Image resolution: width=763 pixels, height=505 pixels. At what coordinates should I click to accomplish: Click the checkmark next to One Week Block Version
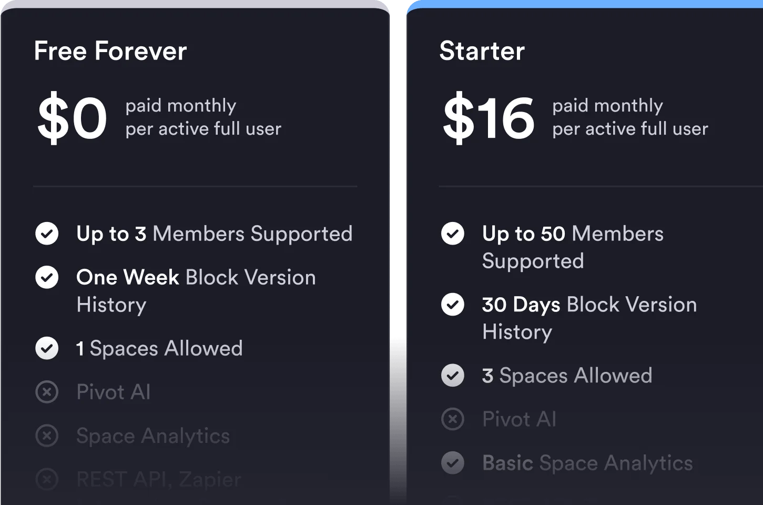click(47, 277)
